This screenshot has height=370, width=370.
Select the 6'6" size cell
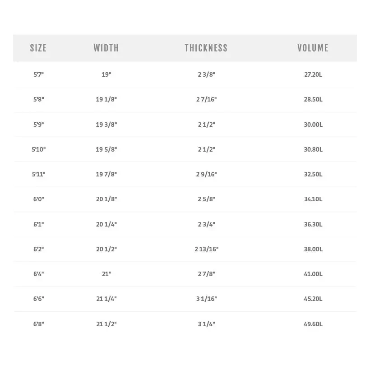pos(38,299)
